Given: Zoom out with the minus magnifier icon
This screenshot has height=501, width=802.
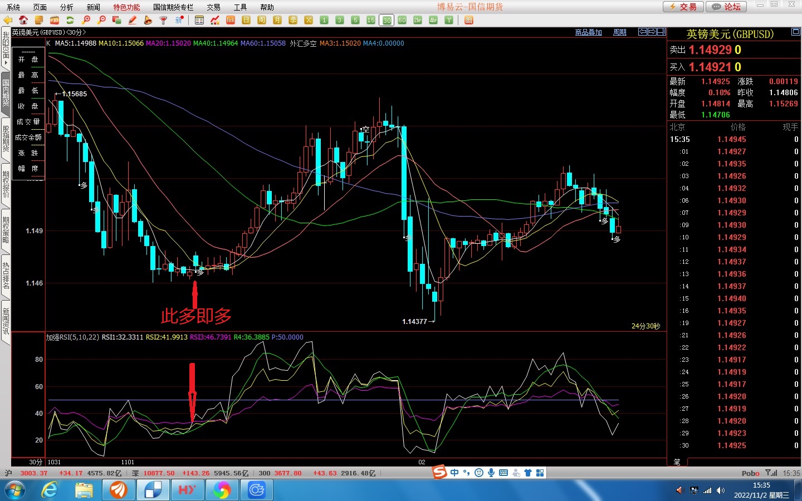Looking at the screenshot, I should tap(101, 20).
